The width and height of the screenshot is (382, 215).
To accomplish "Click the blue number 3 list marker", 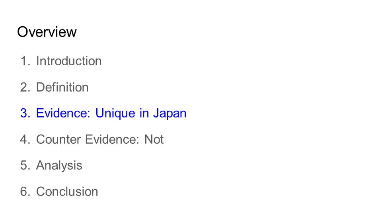I will [25, 113].
